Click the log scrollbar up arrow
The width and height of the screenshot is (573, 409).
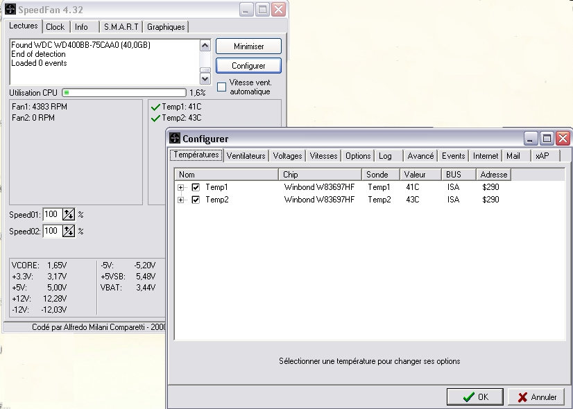[205, 46]
